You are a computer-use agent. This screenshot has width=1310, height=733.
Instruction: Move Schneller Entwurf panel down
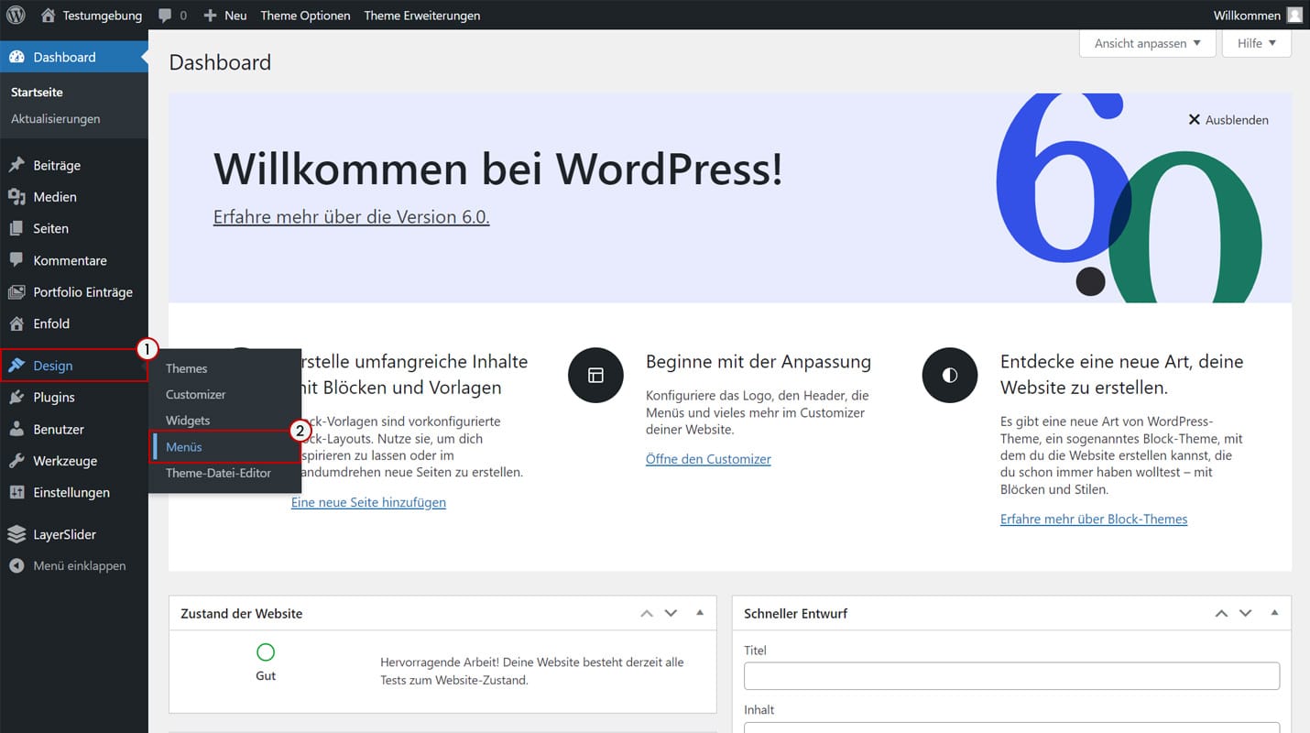[x=1245, y=613]
